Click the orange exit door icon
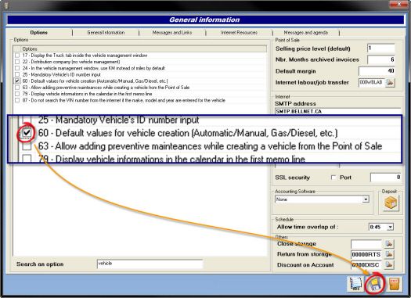The height and width of the screenshot is (298, 411). click(394, 285)
